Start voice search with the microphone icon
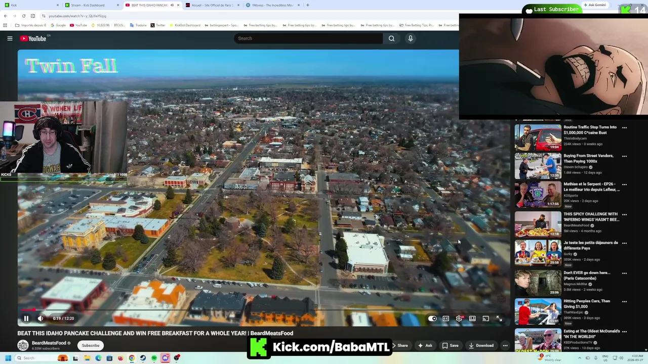The width and height of the screenshot is (648, 364). pos(411,38)
